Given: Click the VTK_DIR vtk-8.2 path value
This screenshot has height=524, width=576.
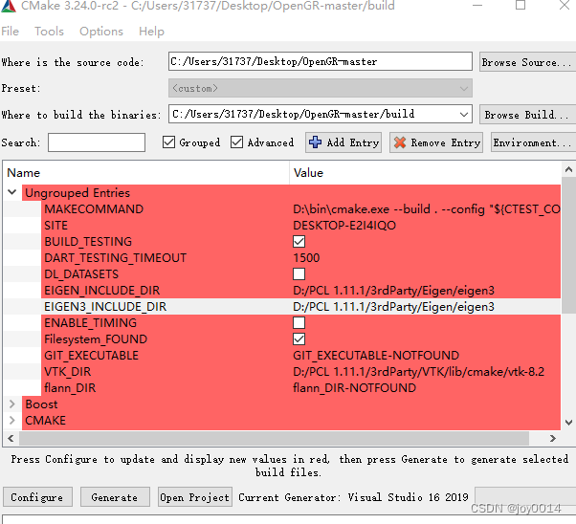Looking at the screenshot, I should click(x=418, y=372).
